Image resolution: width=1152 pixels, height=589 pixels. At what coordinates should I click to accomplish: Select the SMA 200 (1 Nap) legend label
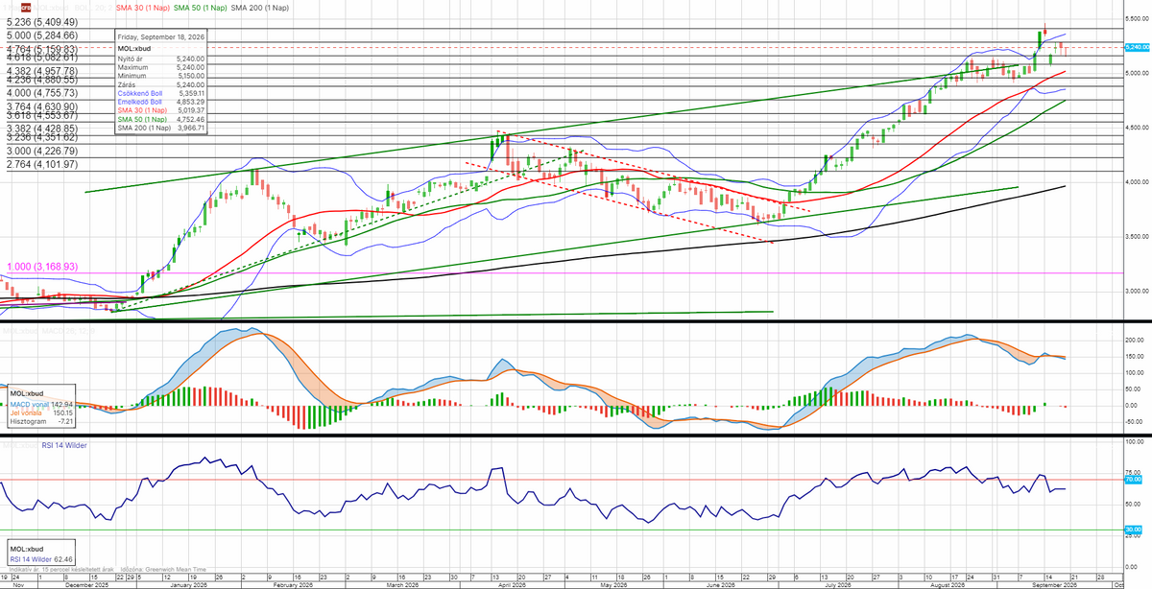click(259, 8)
